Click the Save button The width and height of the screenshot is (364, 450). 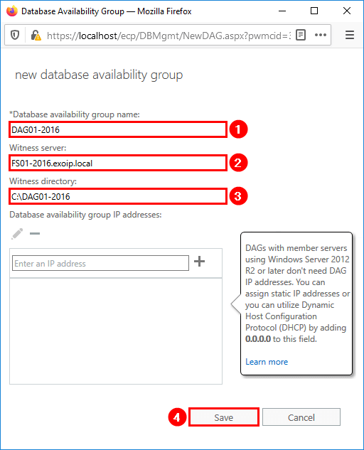coord(224,417)
